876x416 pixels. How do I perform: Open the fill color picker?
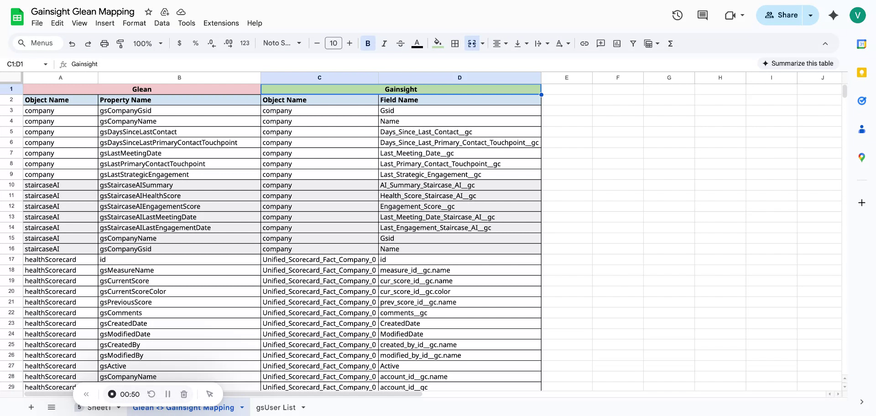click(x=437, y=43)
